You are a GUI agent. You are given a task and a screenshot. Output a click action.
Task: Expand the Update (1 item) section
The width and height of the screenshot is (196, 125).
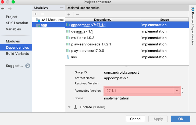[x=69, y=107]
